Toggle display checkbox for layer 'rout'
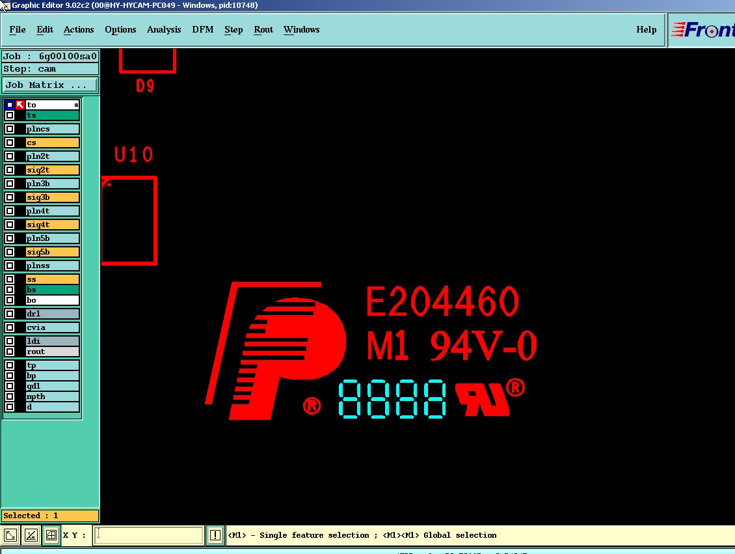735x554 pixels. point(9,352)
